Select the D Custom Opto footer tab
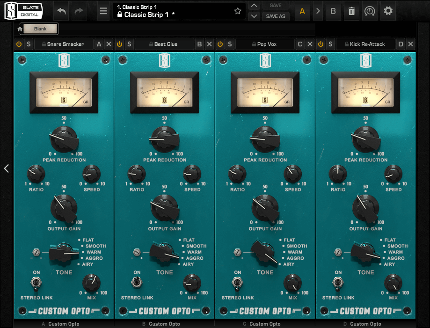Viewport: 430px width, 328px height. [x=365, y=324]
